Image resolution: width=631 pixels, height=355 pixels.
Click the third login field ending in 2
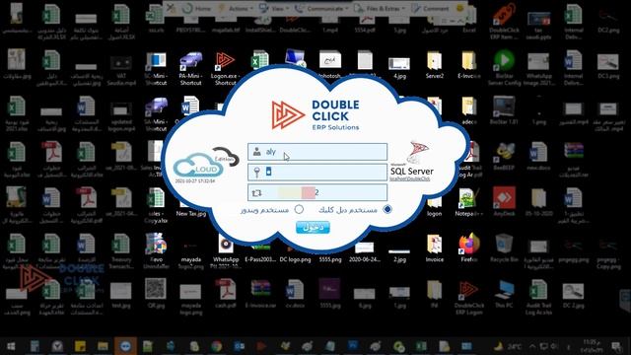317,192
